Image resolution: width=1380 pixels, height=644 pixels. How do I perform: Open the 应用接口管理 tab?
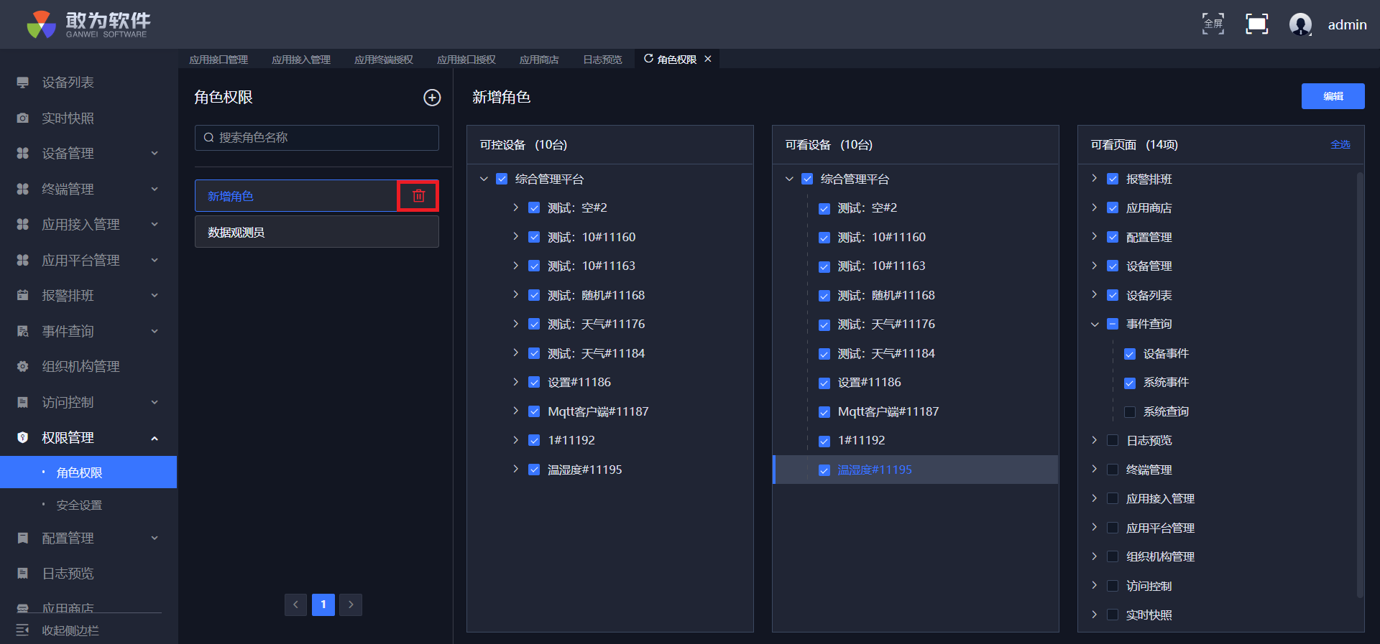click(x=218, y=60)
